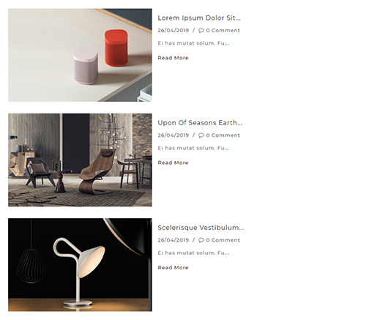Click '0 Comment' link on Lorem Ipsum post
This screenshot has height=320, width=369.
tap(223, 31)
